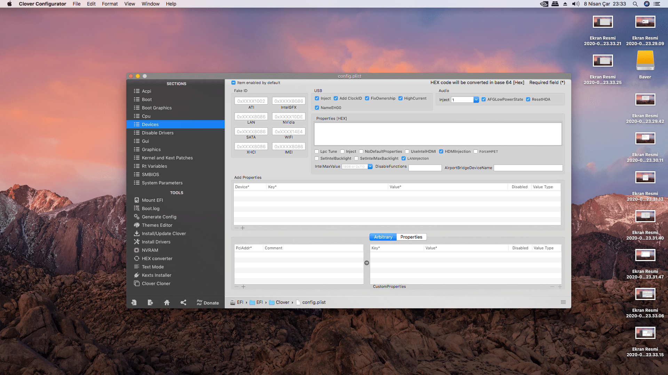Expand the IntelMaxValue dropdown
Viewport: 668px width, 375px height.
tap(370, 167)
